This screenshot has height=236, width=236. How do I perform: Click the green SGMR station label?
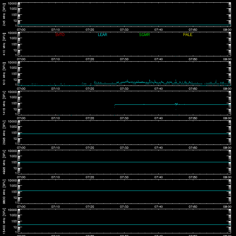144,35
